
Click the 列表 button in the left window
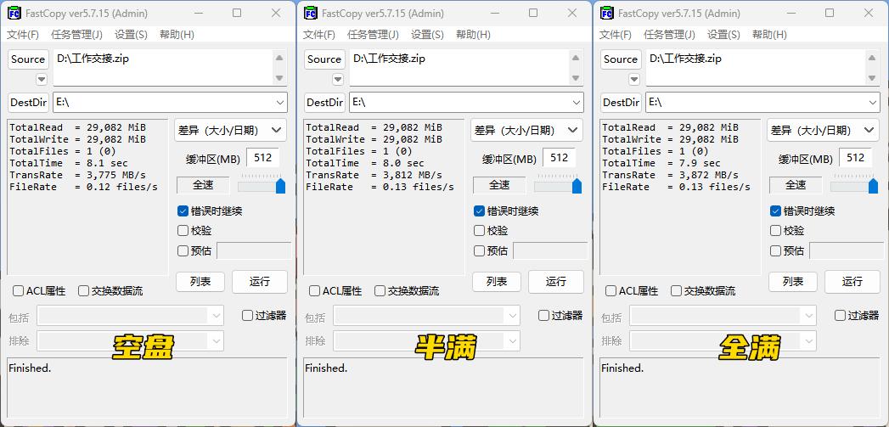tap(200, 281)
